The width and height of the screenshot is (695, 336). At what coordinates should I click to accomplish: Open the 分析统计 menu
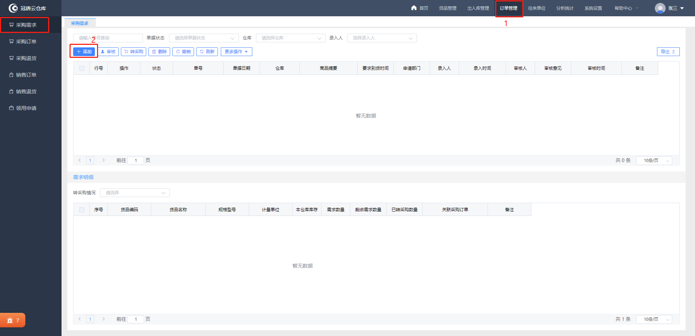(565, 8)
